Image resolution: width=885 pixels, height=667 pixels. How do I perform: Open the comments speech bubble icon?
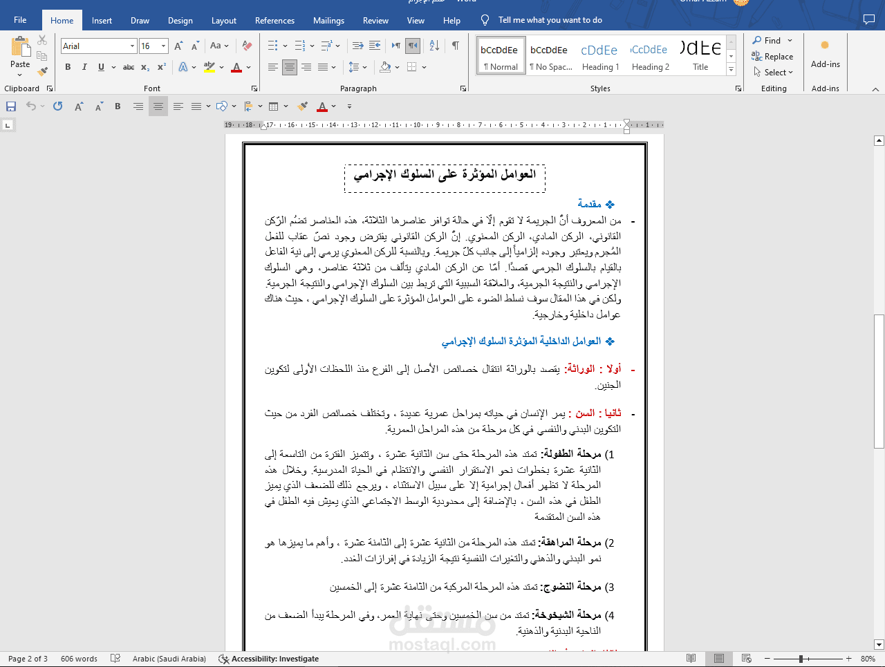pyautogui.click(x=869, y=20)
